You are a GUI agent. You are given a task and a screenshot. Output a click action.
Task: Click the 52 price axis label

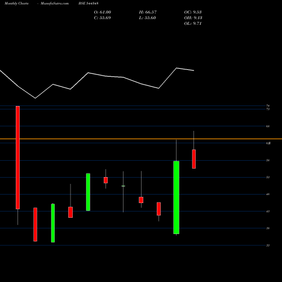[268, 177]
